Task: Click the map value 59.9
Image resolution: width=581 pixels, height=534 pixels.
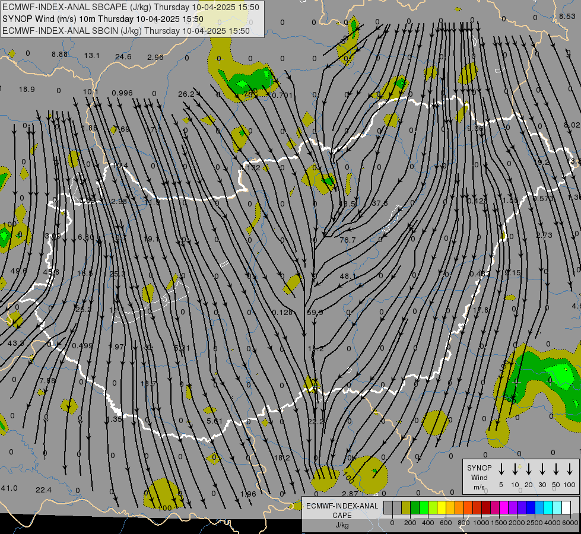Action: click(315, 313)
